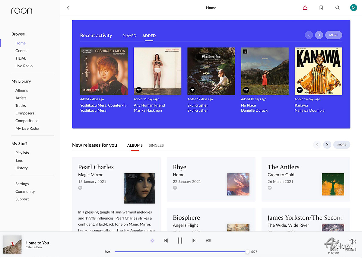Open Support in sidebar
This screenshot has height=258, width=362.
coord(22,199)
